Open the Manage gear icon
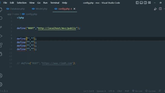Screen dimensions: 165x93 pyautogui.click(x=1, y=84)
